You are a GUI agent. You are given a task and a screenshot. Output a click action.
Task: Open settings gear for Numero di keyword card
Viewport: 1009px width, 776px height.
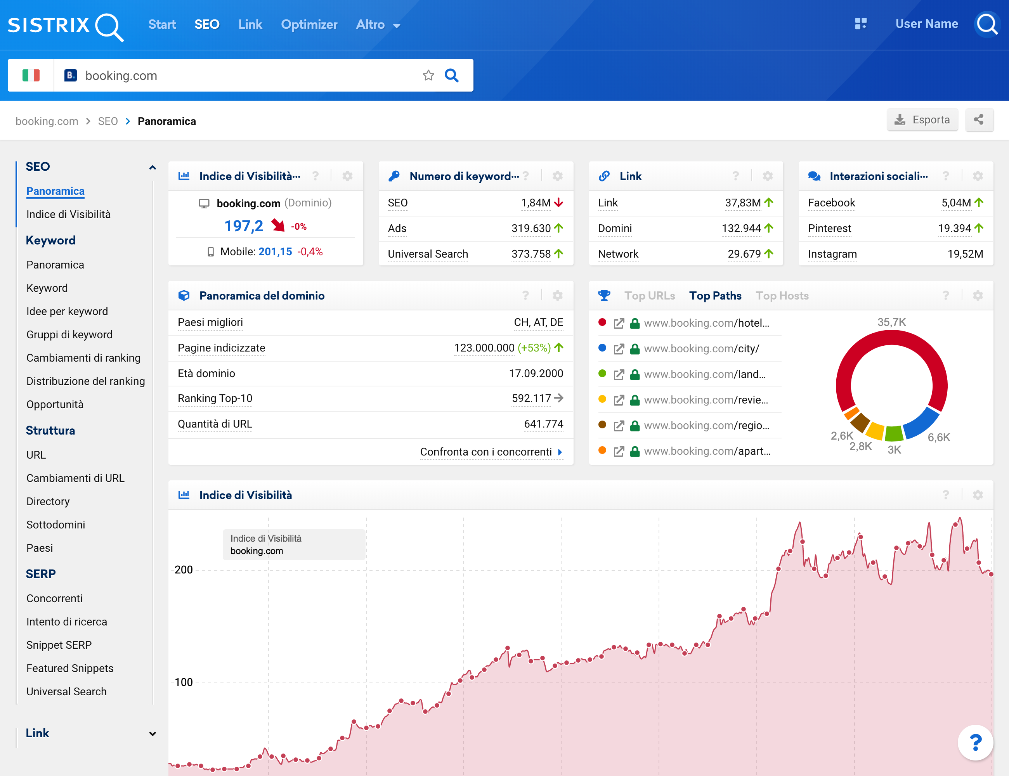click(558, 176)
